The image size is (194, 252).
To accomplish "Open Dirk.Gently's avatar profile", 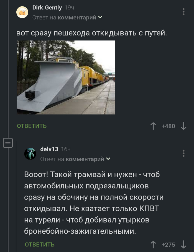I will pyautogui.click(x=22, y=12).
